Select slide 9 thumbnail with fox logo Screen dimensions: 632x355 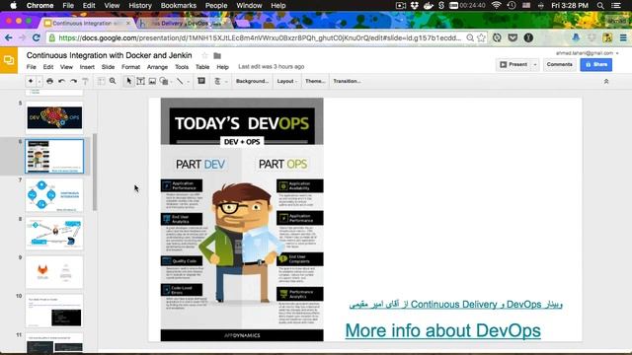coord(54,272)
